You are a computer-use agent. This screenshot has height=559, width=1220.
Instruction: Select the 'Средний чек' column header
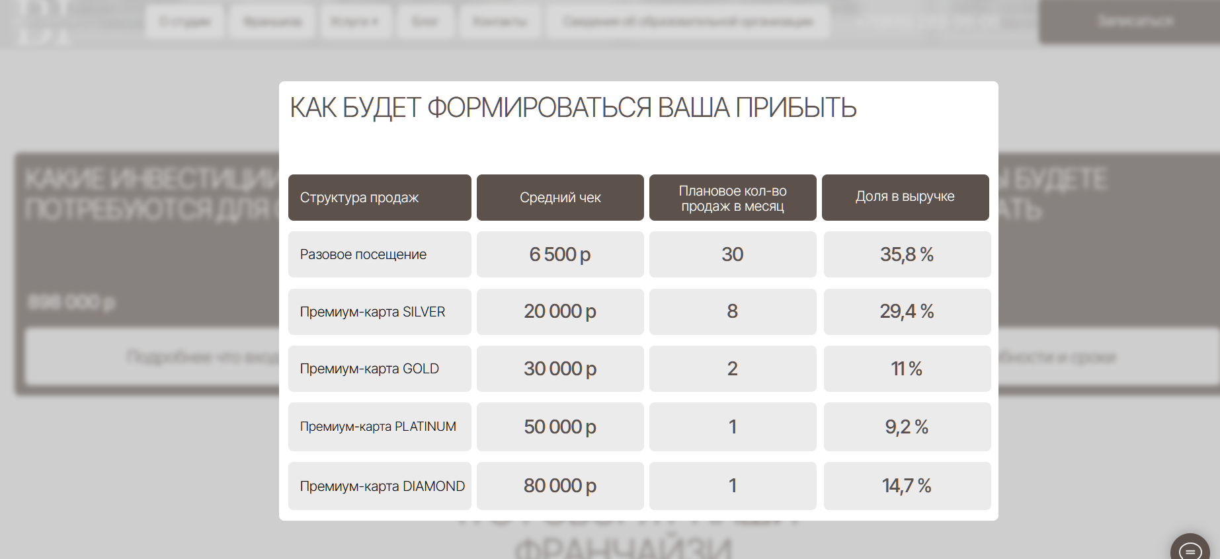[x=560, y=198]
